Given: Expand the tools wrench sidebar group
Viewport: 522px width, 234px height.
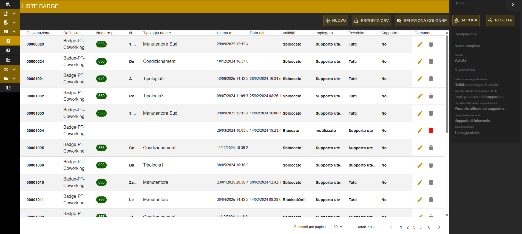Looking at the screenshot, I should pos(10,69).
